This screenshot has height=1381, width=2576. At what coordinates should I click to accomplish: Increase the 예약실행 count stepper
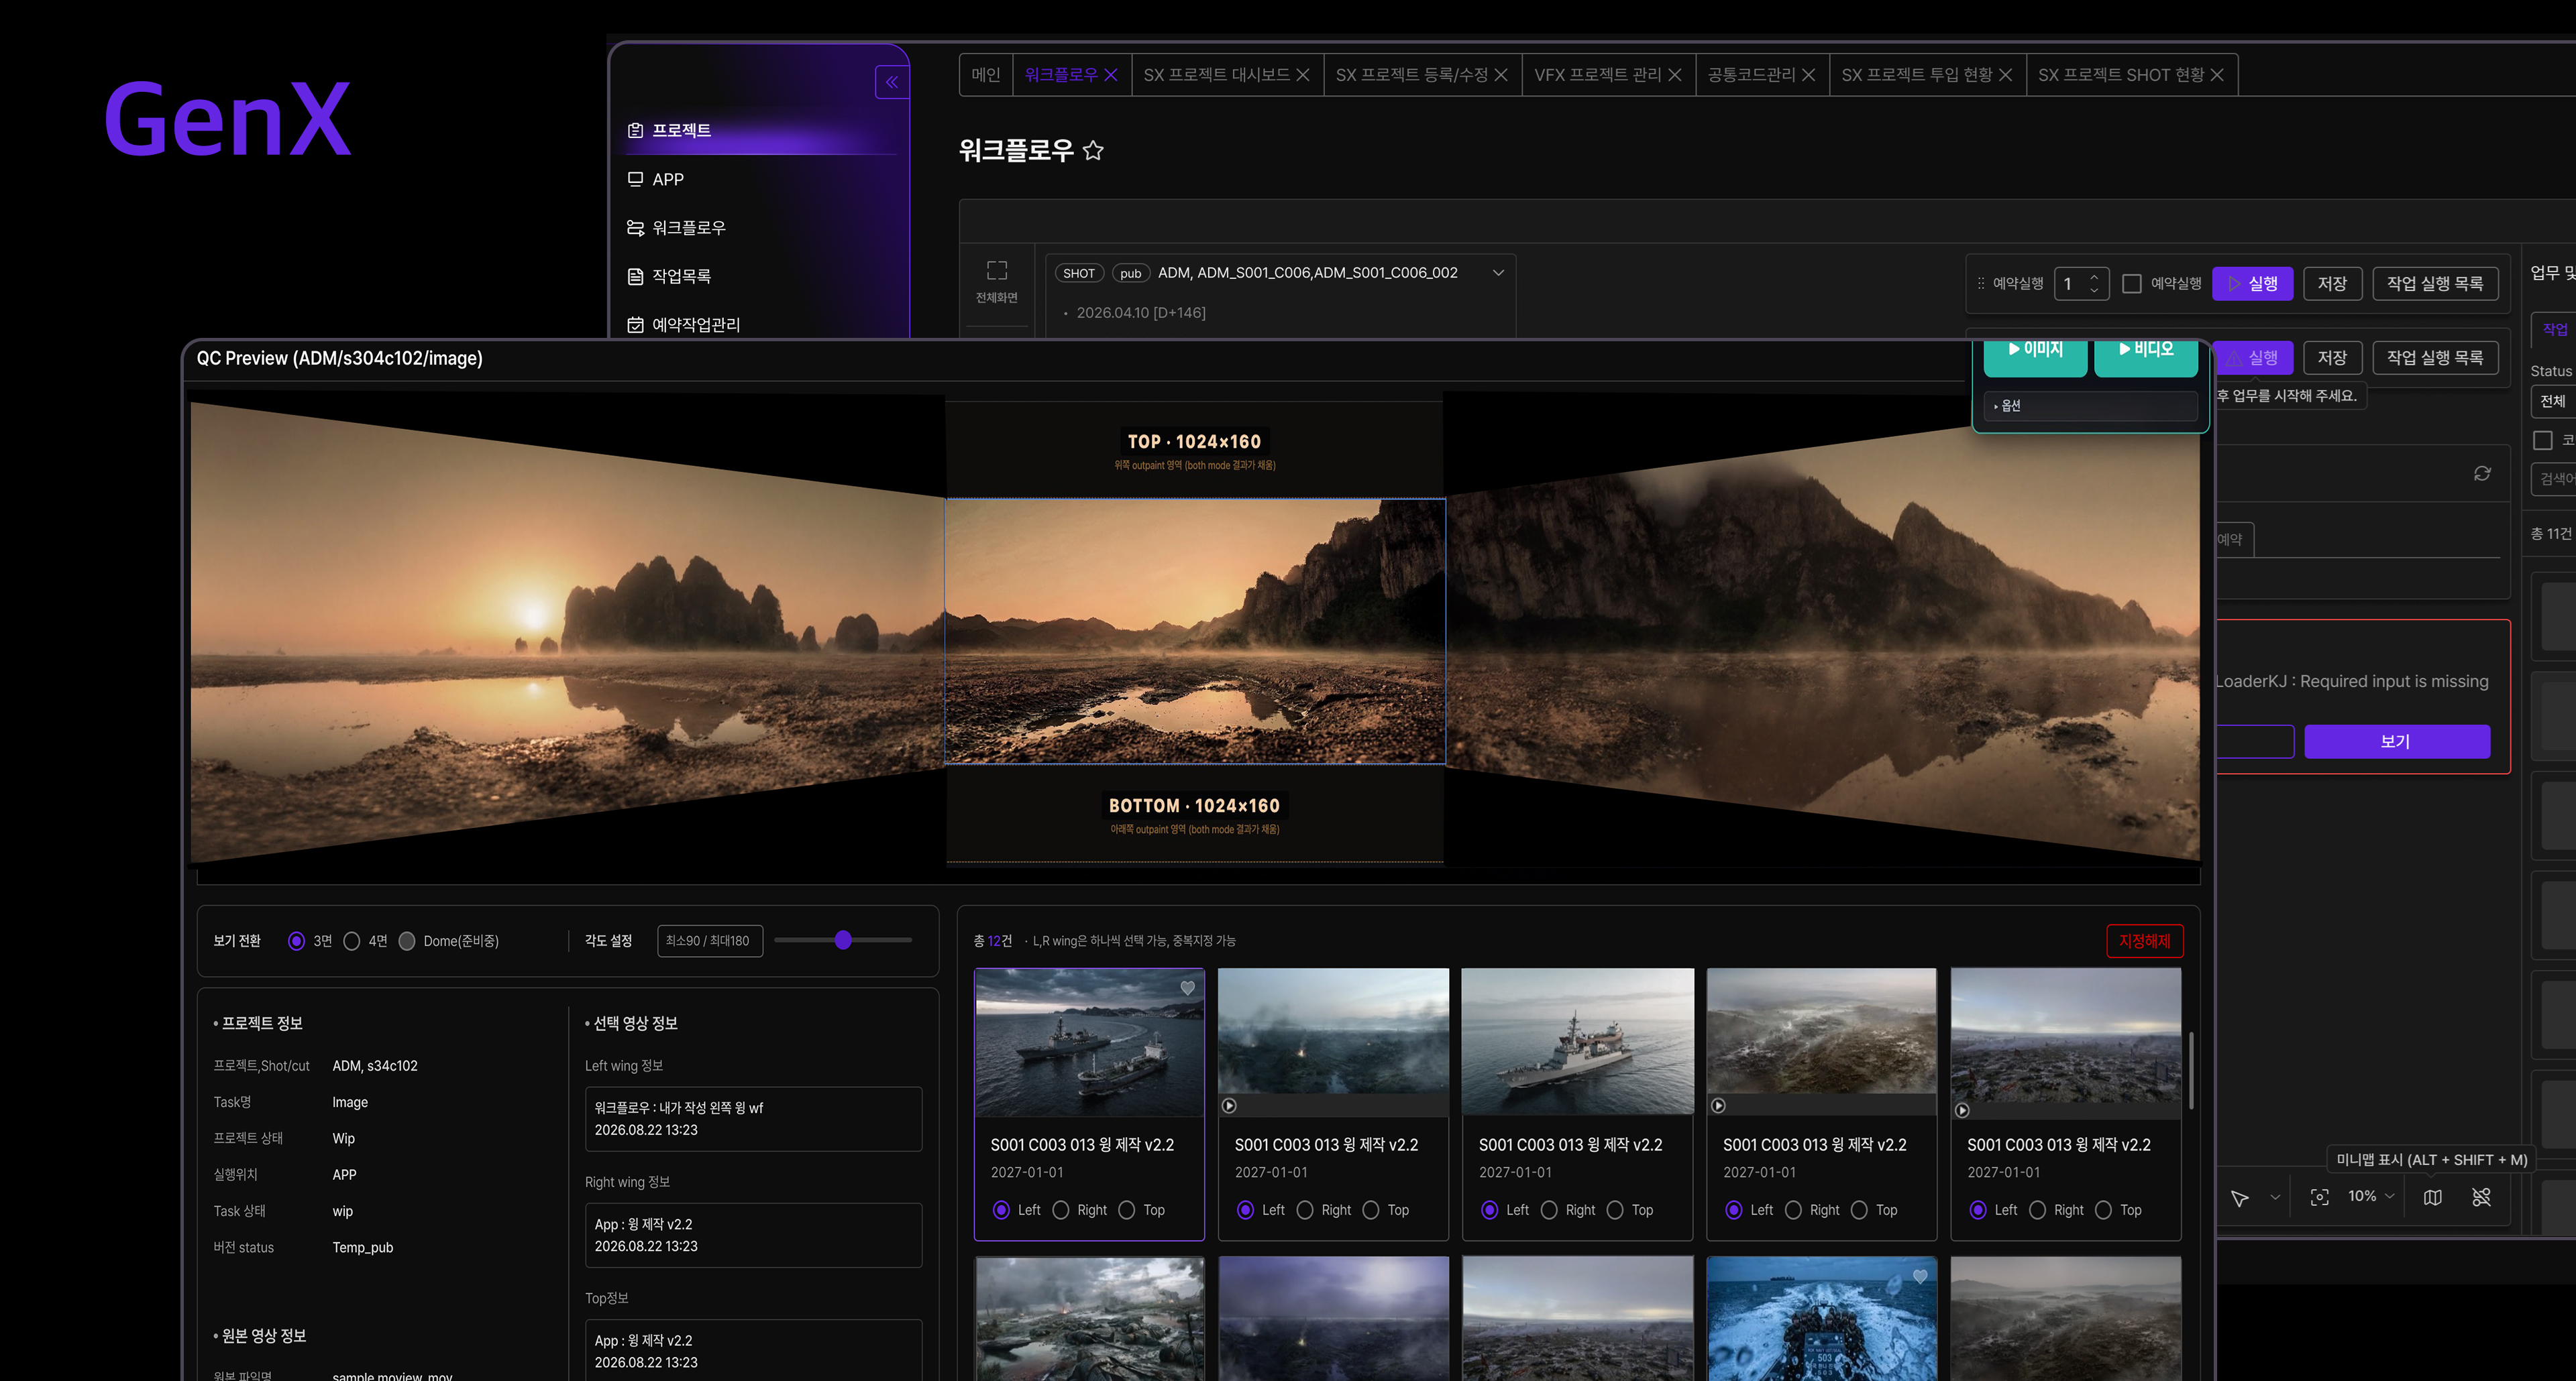(x=2094, y=277)
